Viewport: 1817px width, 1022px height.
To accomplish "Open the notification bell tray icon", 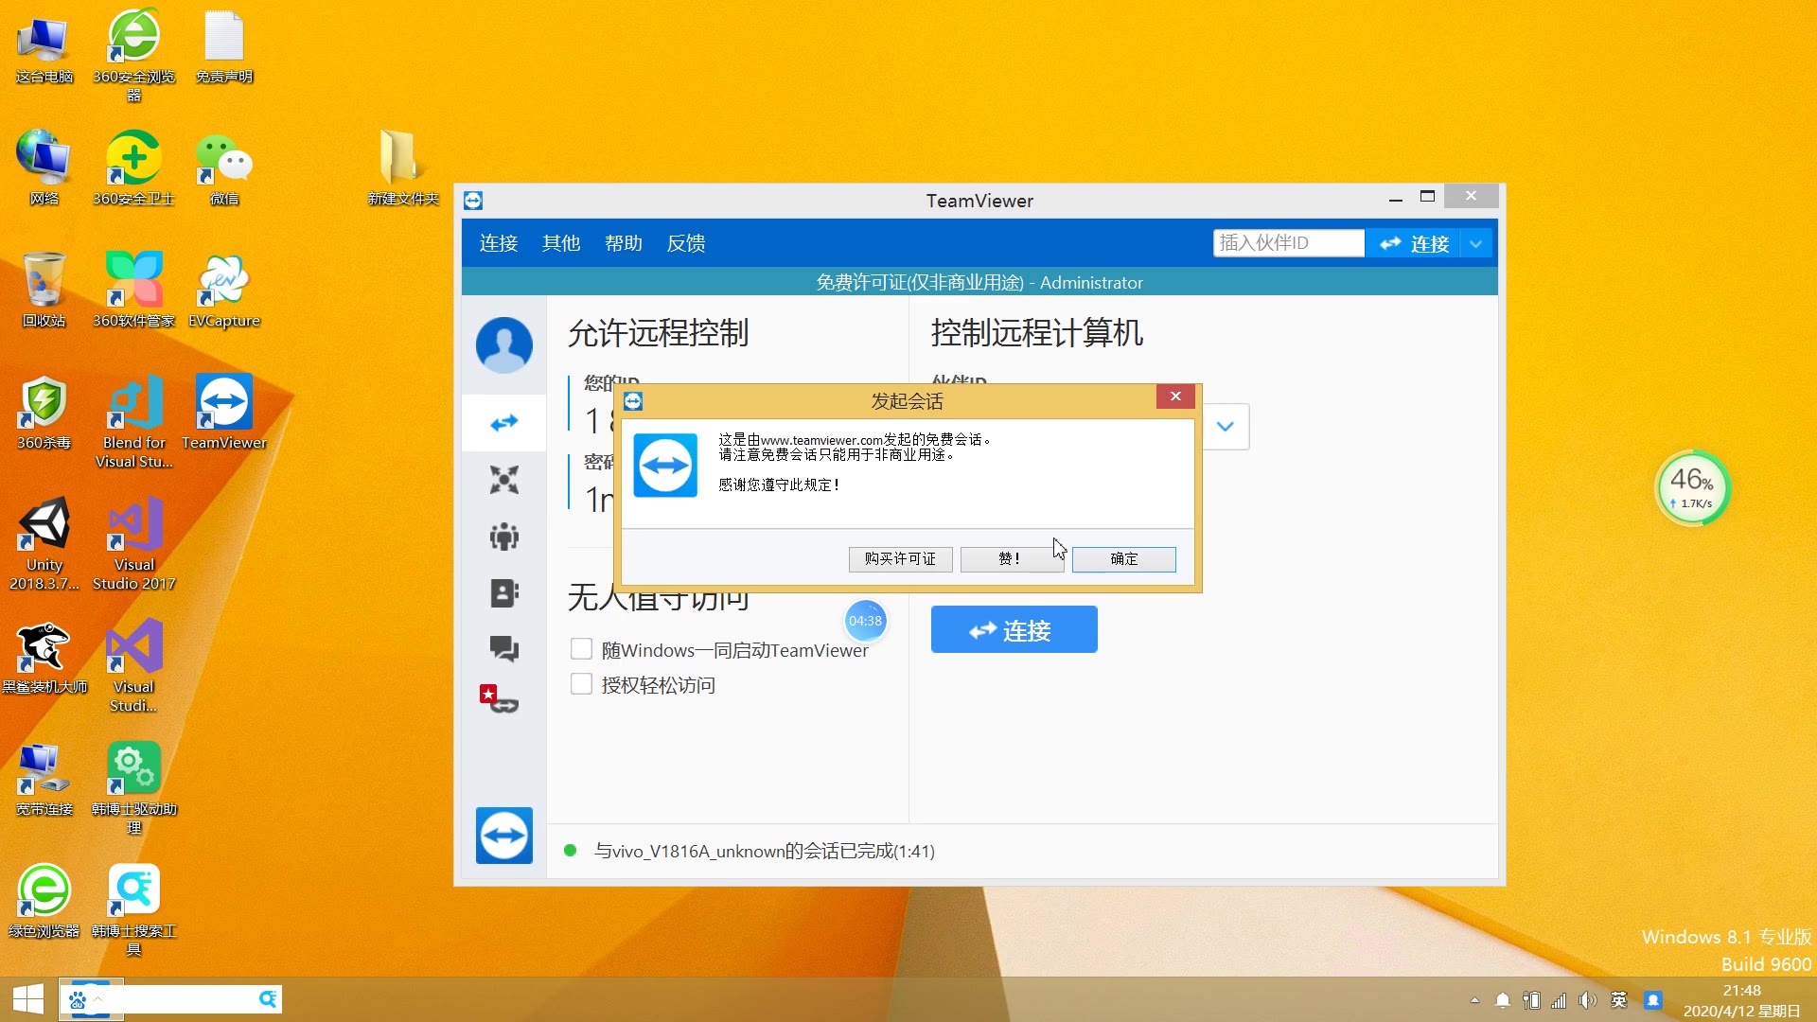I will (x=1502, y=1000).
